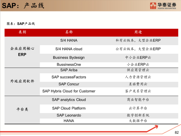Click the 'SAP successFactors' cell

(69, 77)
